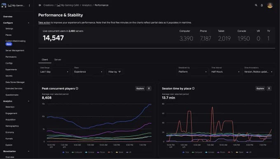Collapse the Analytics section in sidebar
Viewport: 280px width, 159px height.
pos(28,101)
